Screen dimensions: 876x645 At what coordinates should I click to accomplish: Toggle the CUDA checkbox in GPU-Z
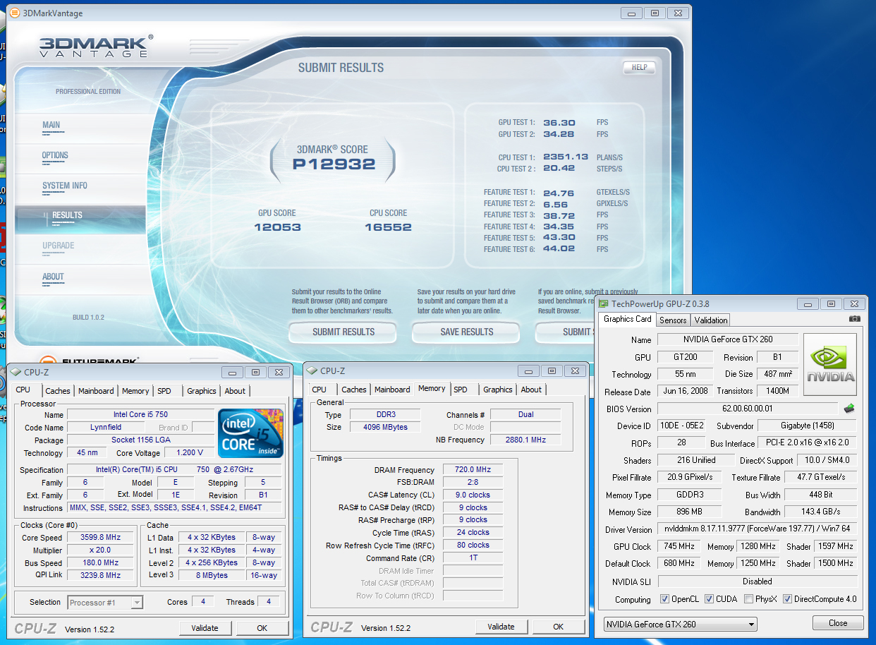coord(709,599)
